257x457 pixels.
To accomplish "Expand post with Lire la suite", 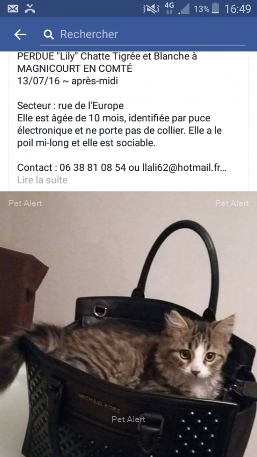I will pyautogui.click(x=42, y=180).
